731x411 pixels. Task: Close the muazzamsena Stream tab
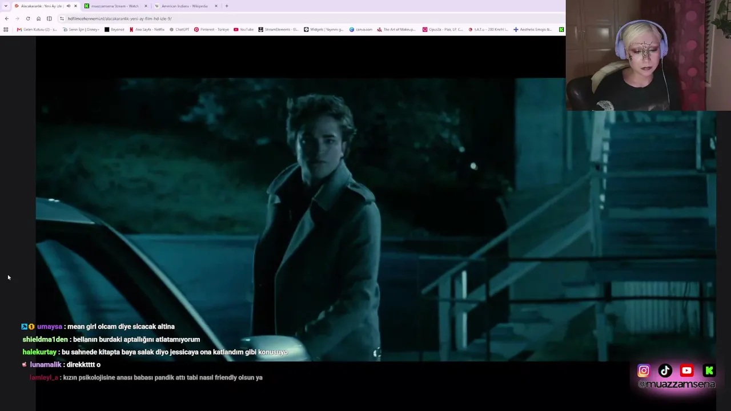(146, 6)
